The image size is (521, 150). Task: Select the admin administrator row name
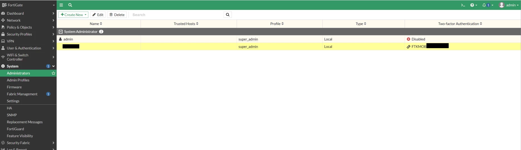click(x=68, y=39)
